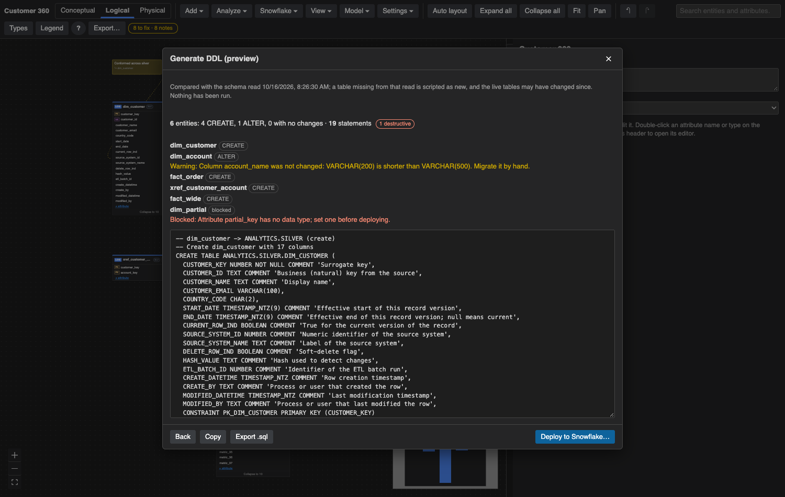This screenshot has width=785, height=497.
Task: Click the Fit toolbar button
Action: [x=577, y=11]
